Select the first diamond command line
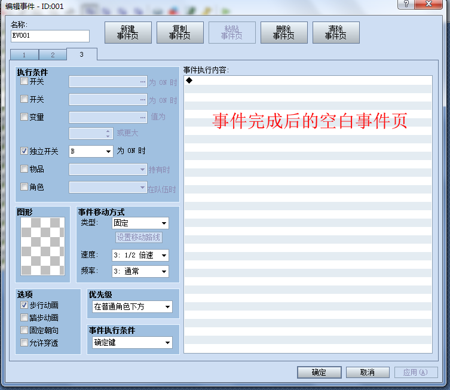Image resolution: width=450 pixels, height=390 pixels. 308,81
